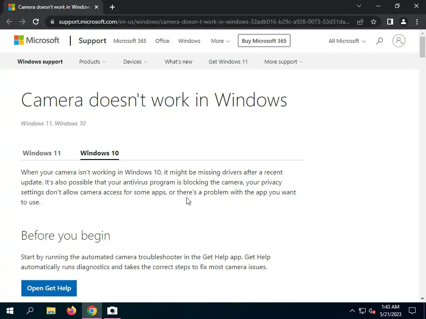
Task: Click the search magnifier on Microsoft site
Action: click(x=379, y=41)
